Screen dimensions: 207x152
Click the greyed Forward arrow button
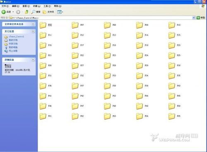tap(18, 12)
